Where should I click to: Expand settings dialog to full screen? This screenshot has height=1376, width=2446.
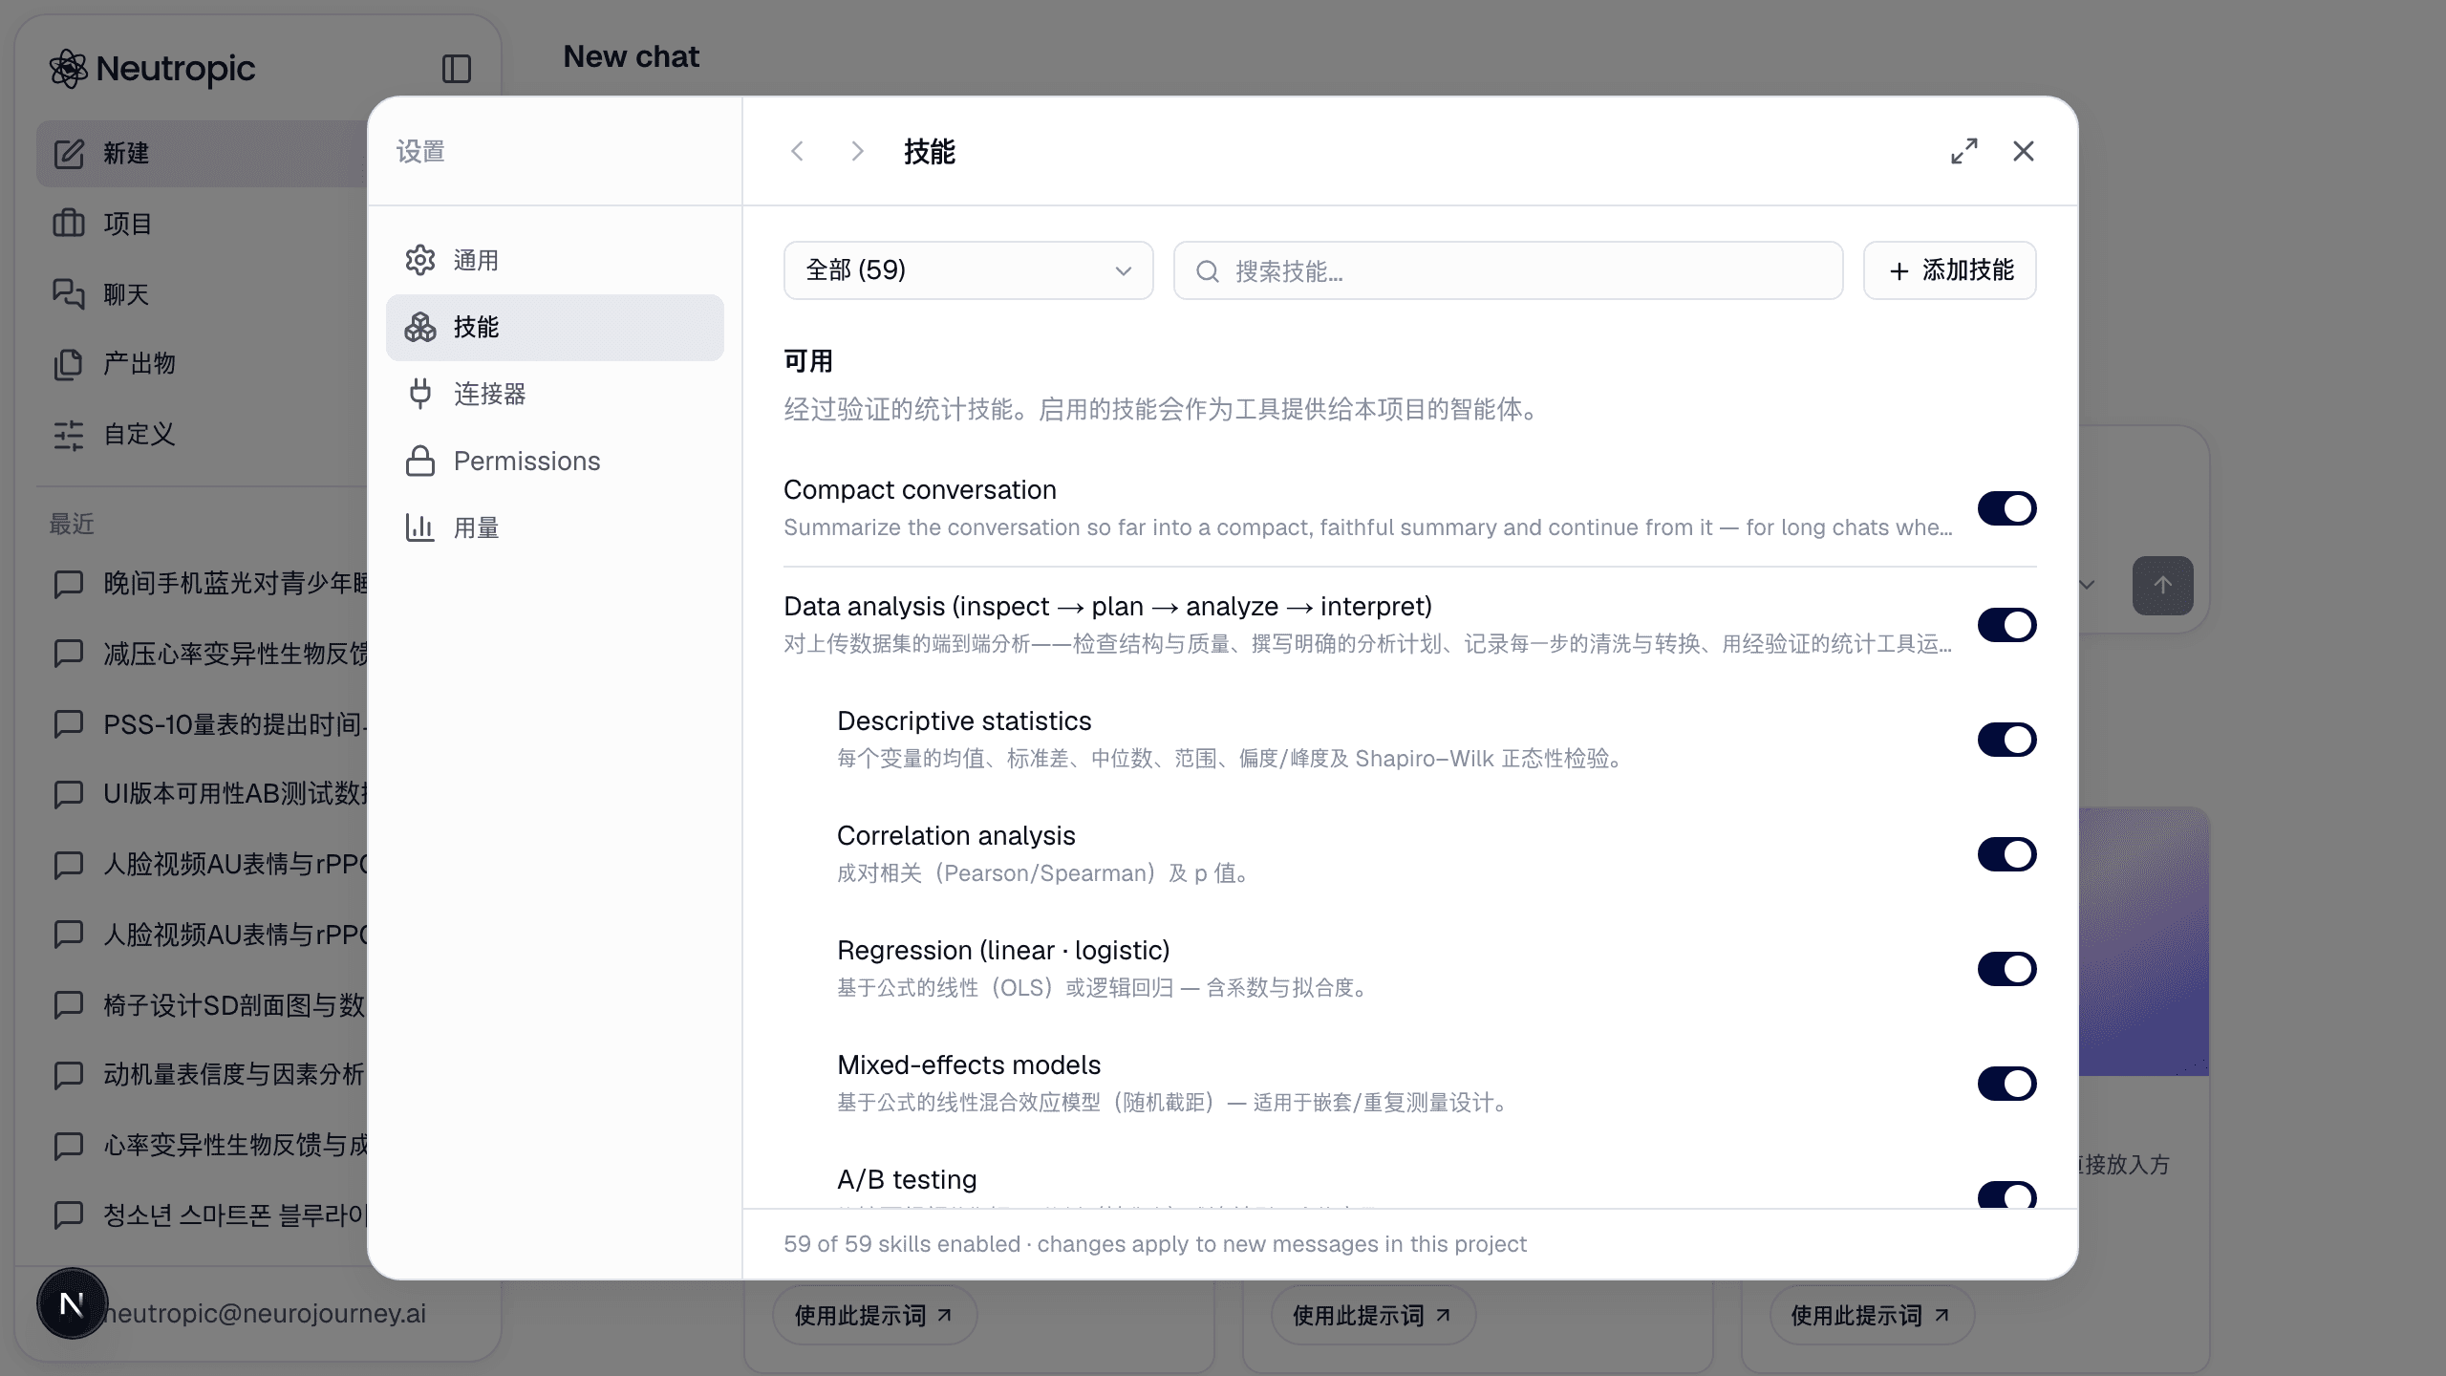click(x=1964, y=151)
